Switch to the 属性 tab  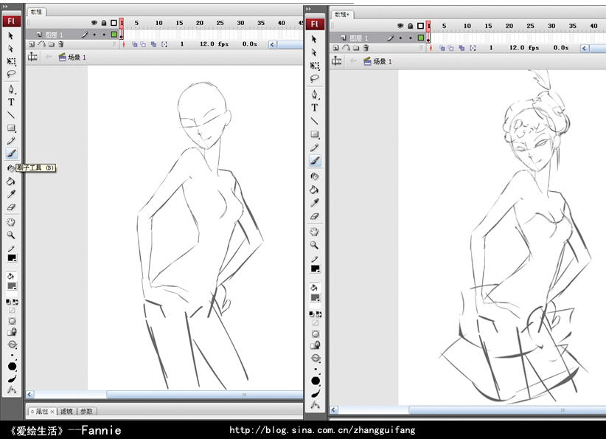point(42,412)
